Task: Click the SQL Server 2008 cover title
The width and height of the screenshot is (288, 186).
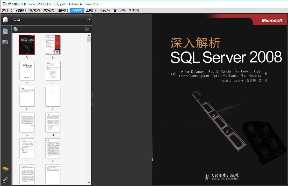Action: 226,57
